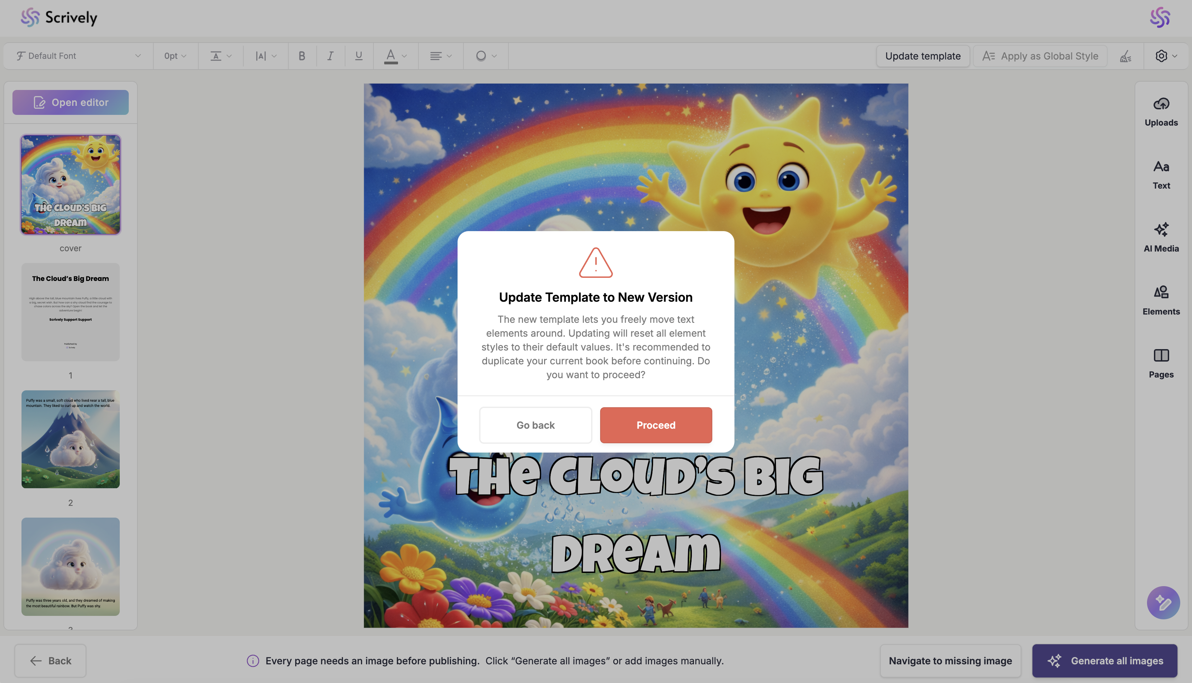Image resolution: width=1192 pixels, height=683 pixels.
Task: Open the Uploads panel
Action: click(x=1161, y=112)
